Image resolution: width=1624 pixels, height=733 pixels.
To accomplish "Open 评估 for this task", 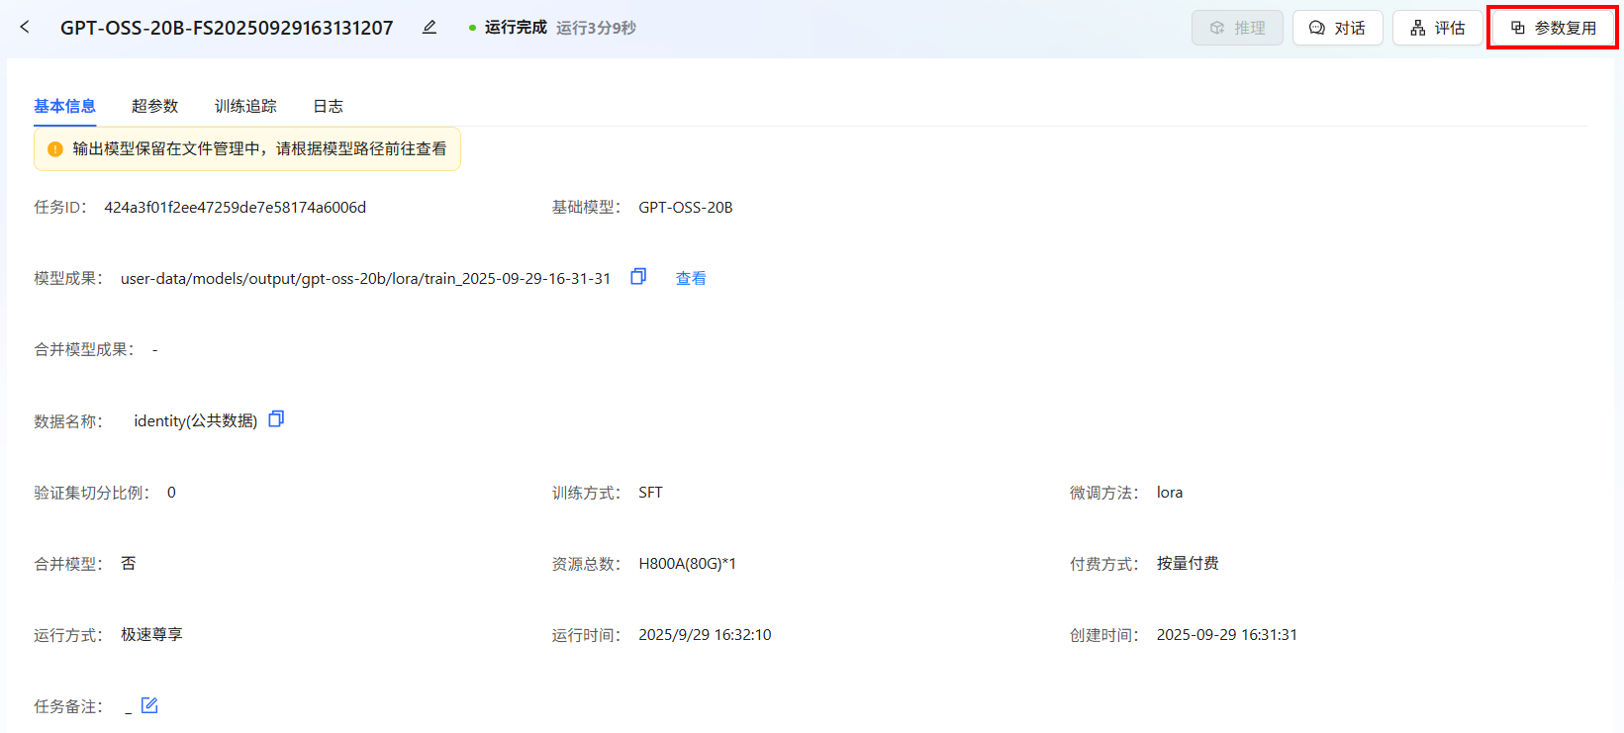I will [1437, 28].
